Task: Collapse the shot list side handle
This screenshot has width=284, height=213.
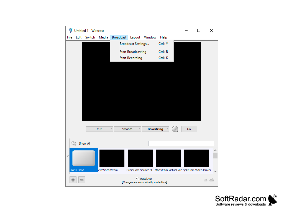Action: pos(68,156)
